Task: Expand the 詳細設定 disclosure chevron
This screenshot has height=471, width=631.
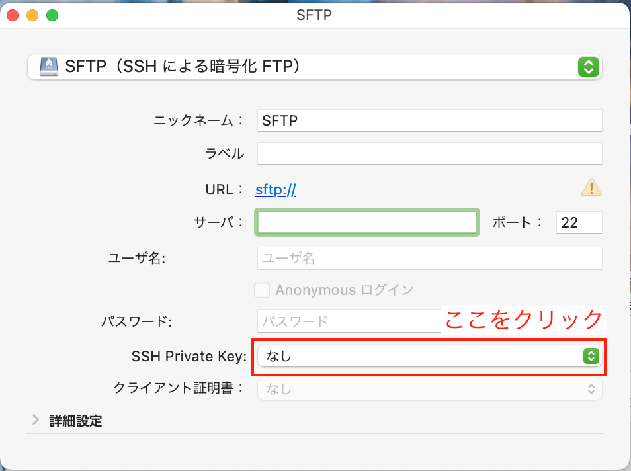Action: click(x=36, y=420)
